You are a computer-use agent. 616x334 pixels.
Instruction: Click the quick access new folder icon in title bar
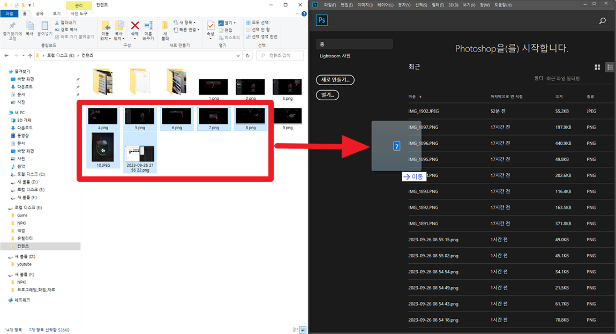click(23, 5)
